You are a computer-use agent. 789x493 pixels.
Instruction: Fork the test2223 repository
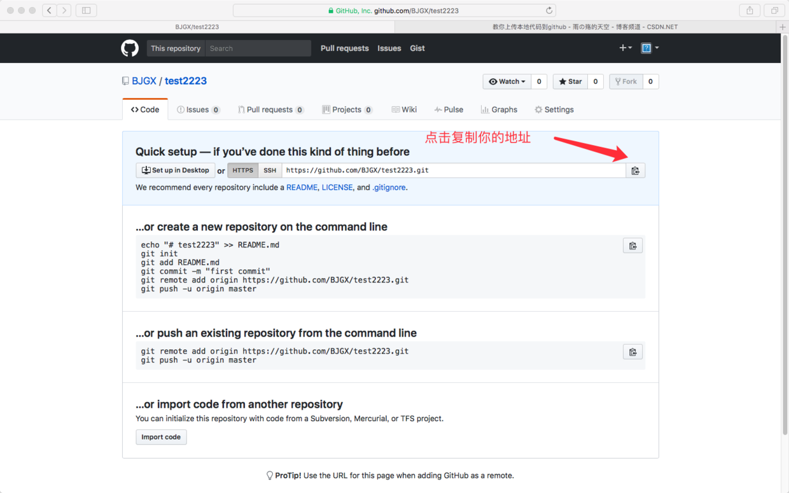pos(625,81)
